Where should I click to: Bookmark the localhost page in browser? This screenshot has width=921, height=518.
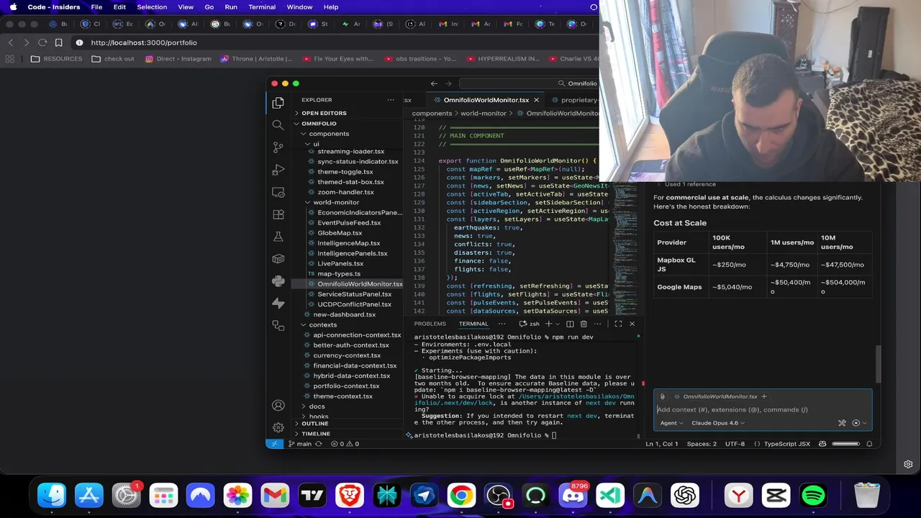click(59, 42)
